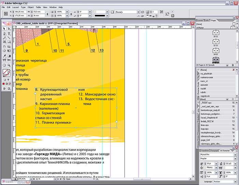Switch to Normal View Mode
This screenshot has width=239, height=185.
pos(4,89)
